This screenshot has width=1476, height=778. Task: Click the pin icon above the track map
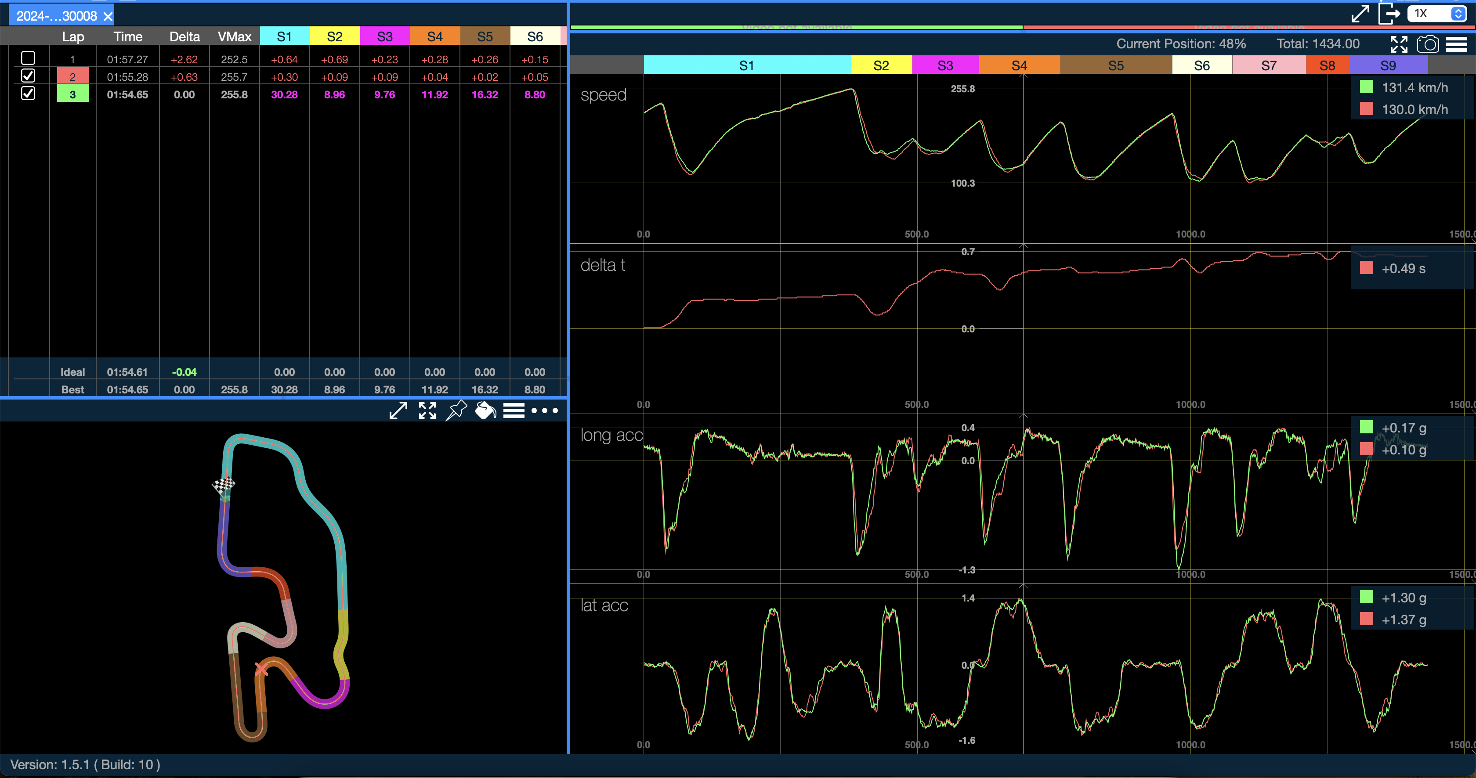coord(456,411)
